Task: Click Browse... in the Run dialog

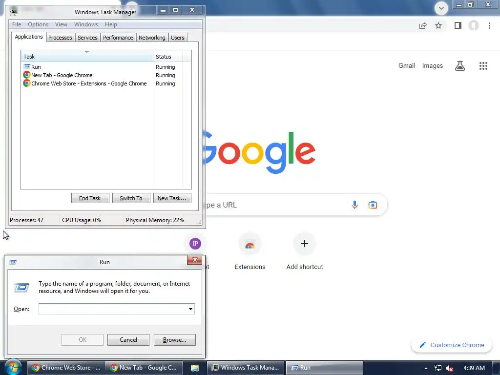Action: (x=174, y=340)
